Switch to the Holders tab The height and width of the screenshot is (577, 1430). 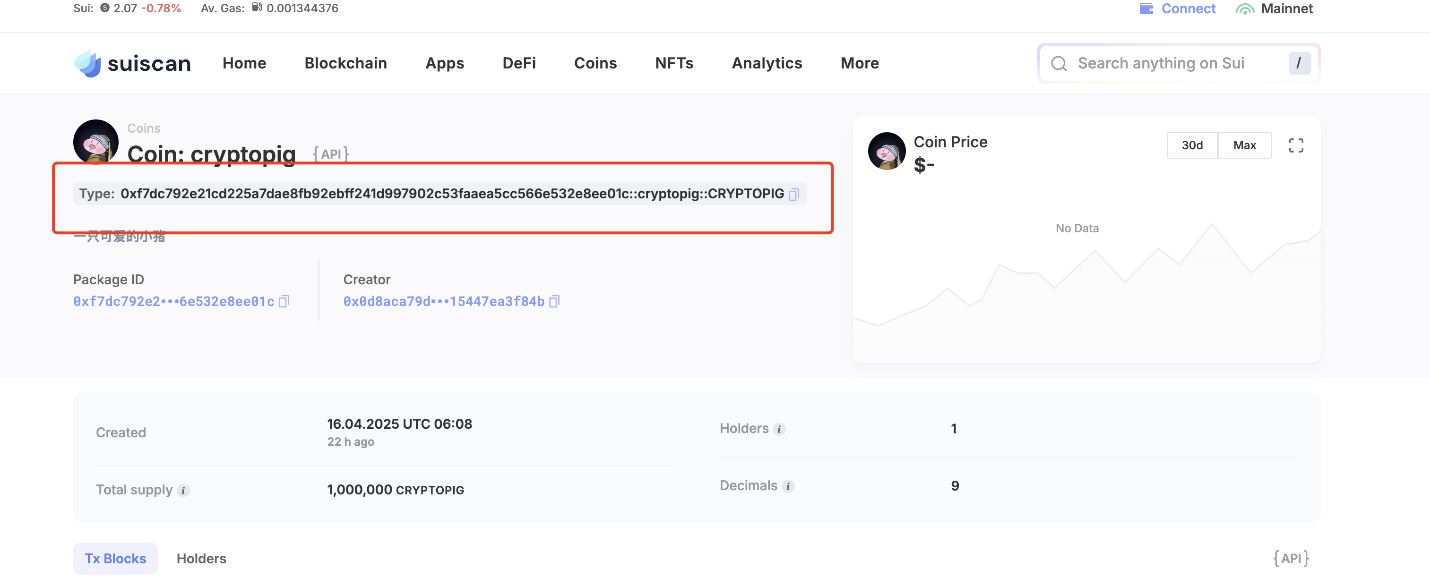201,559
